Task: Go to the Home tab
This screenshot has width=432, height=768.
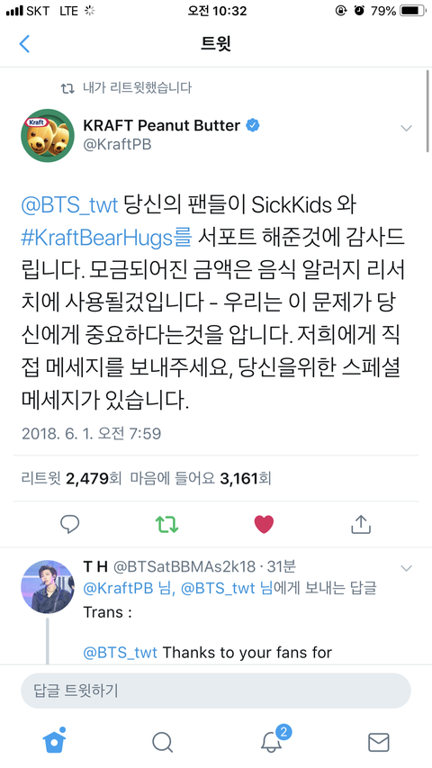Action: [x=54, y=742]
